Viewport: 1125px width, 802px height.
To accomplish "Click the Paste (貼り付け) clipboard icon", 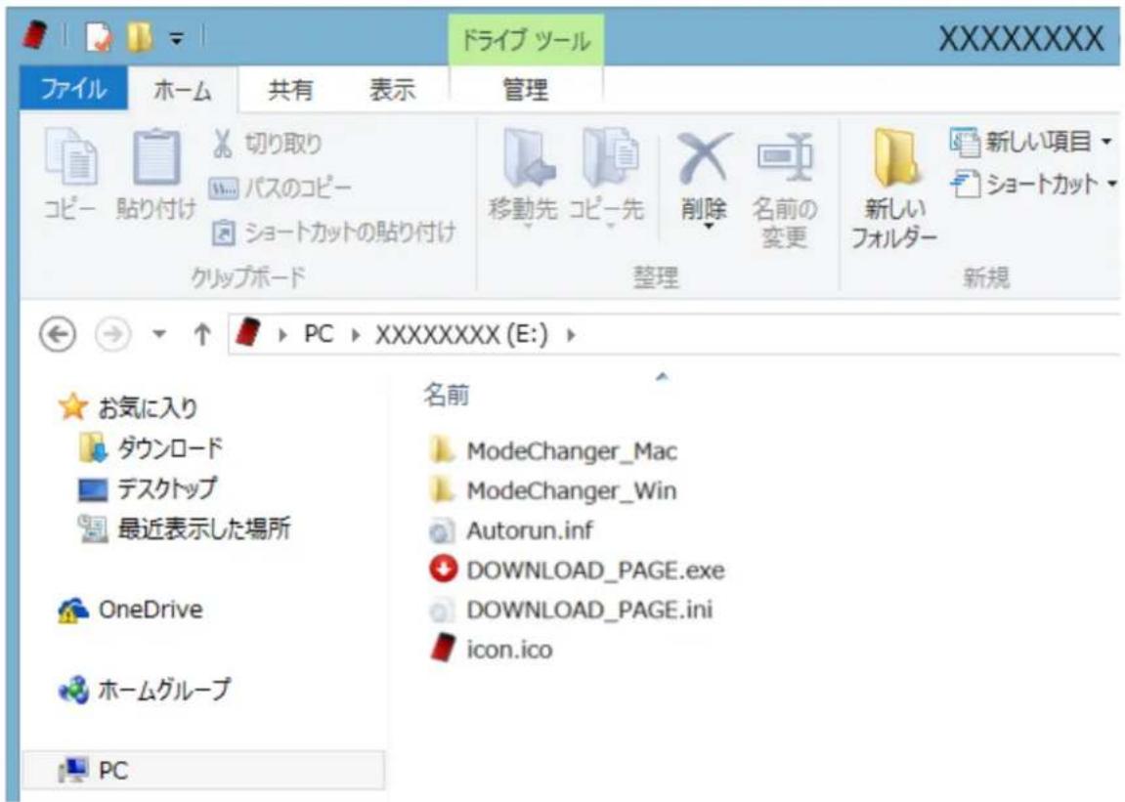I will point(155,157).
